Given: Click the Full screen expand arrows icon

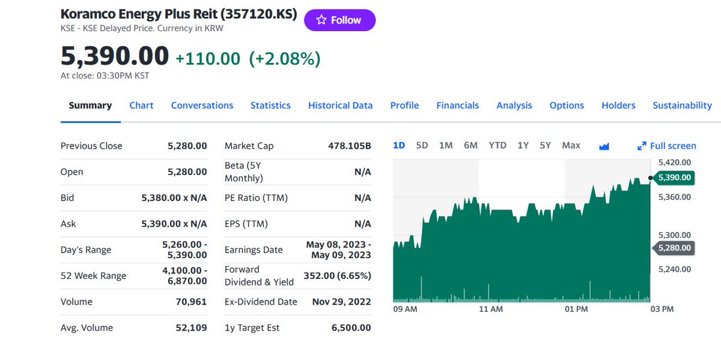Looking at the screenshot, I should coord(642,146).
